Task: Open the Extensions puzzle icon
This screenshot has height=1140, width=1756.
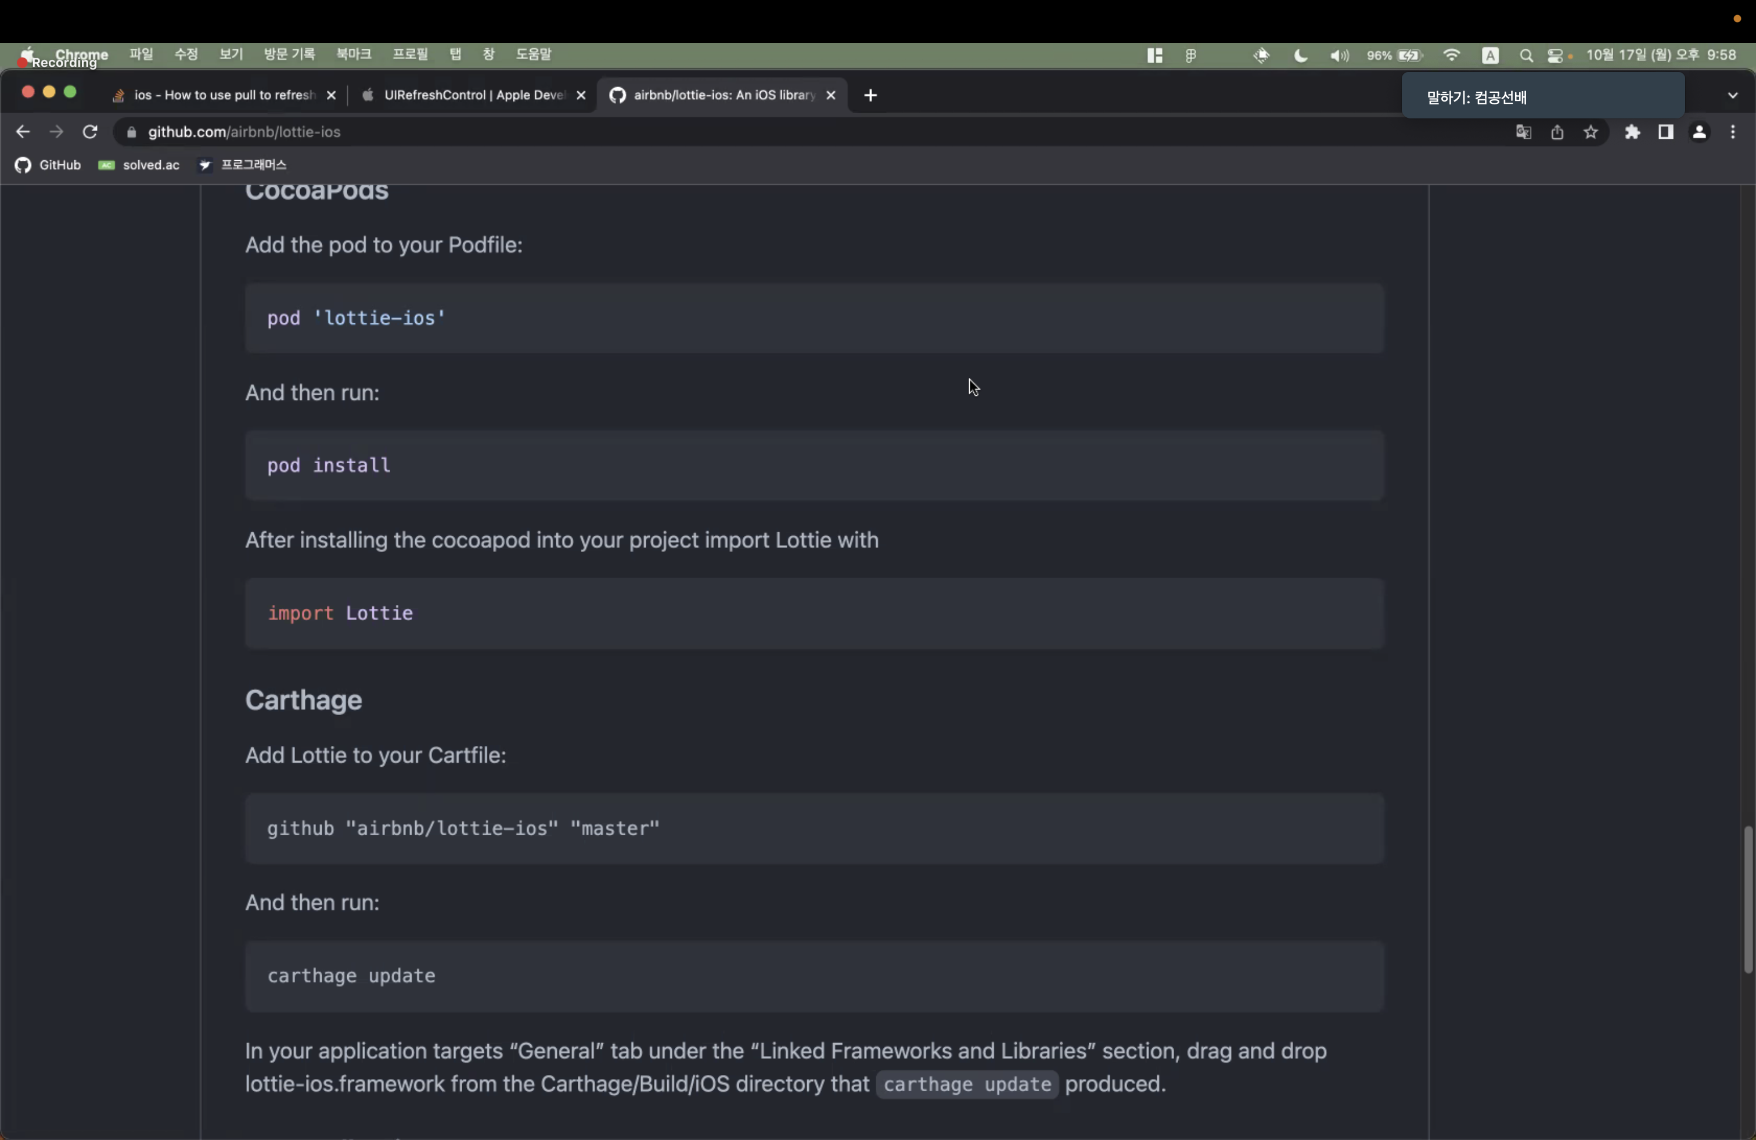Action: 1632,132
